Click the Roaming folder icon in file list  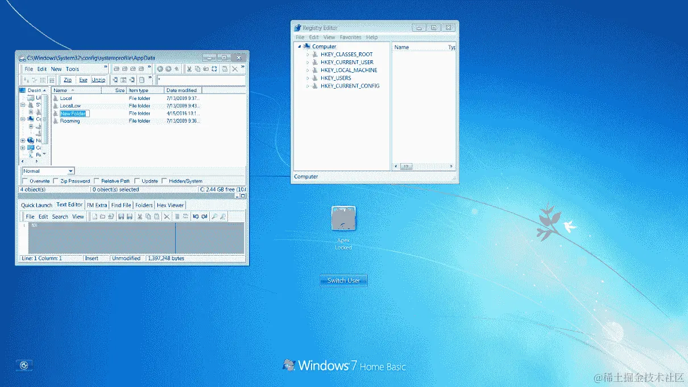[x=56, y=121]
